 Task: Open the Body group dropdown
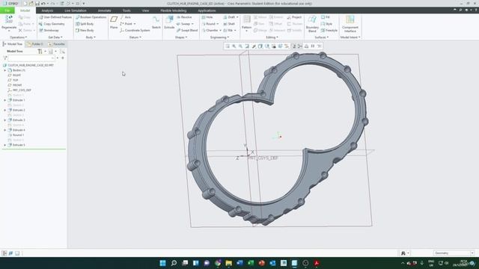pyautogui.click(x=91, y=37)
